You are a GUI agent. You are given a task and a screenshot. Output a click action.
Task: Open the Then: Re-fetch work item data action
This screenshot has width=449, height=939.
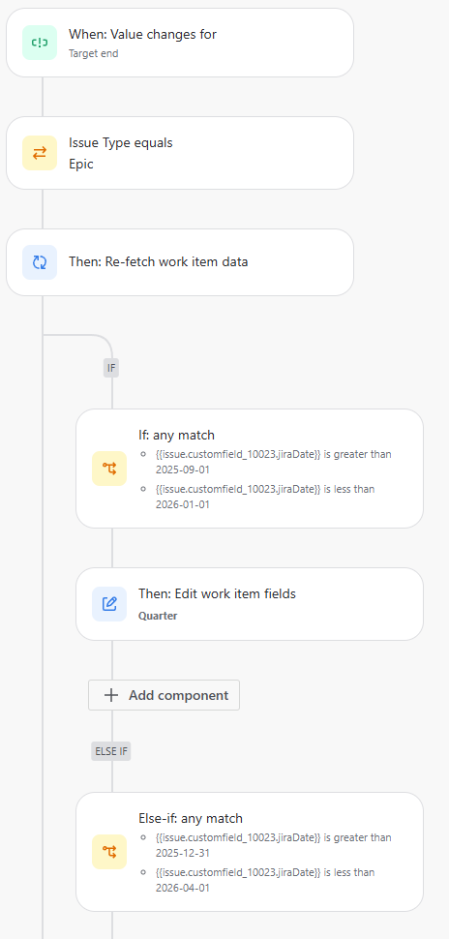click(x=180, y=262)
